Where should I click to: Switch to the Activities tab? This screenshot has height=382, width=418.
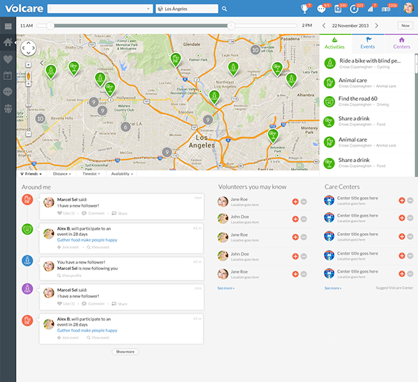coord(334,43)
